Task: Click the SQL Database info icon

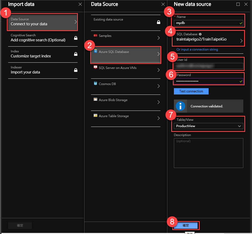Action: click(200, 34)
